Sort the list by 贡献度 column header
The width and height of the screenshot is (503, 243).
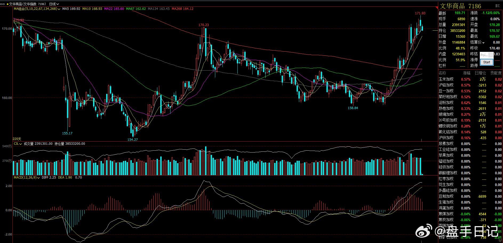point(496,73)
